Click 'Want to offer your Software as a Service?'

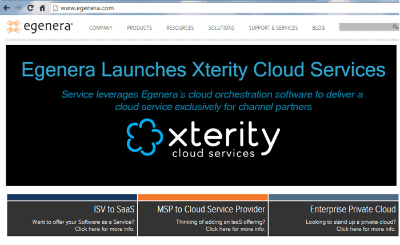83,222
